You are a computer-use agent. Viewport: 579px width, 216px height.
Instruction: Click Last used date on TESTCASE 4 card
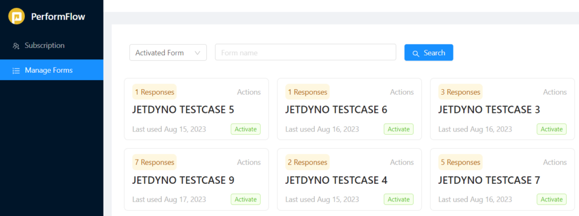322,200
